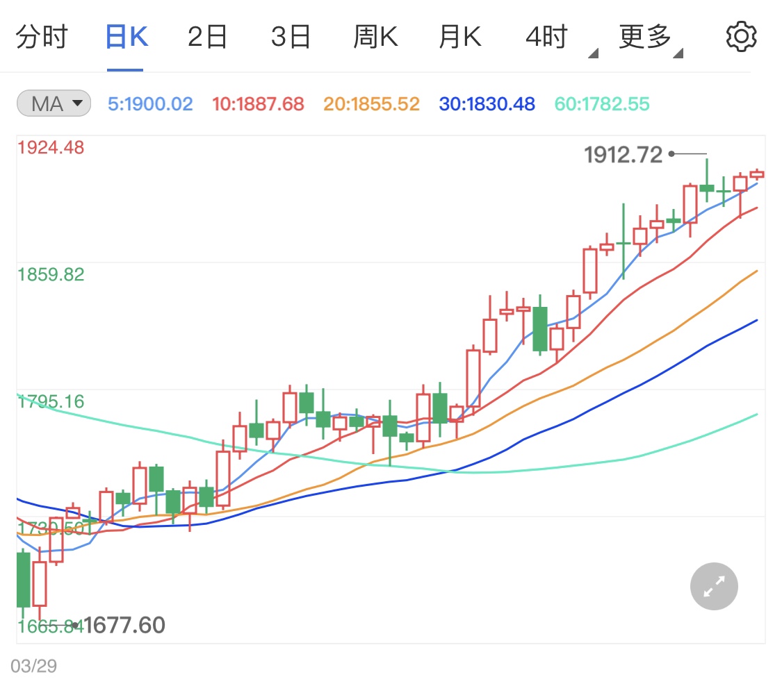Open the 月K monthly tab

pos(460,37)
